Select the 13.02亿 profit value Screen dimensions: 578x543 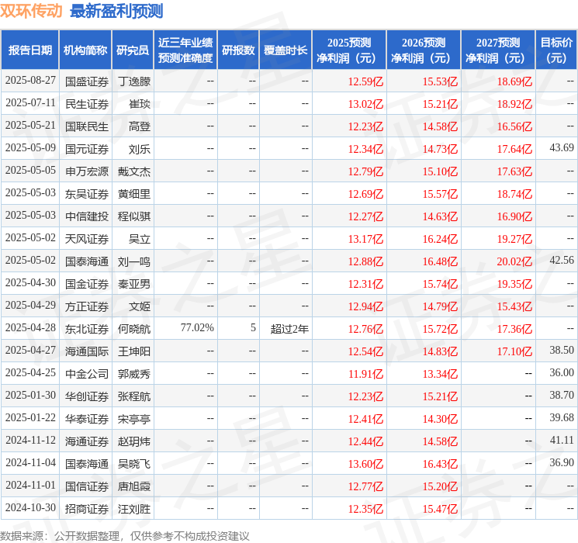coord(365,104)
